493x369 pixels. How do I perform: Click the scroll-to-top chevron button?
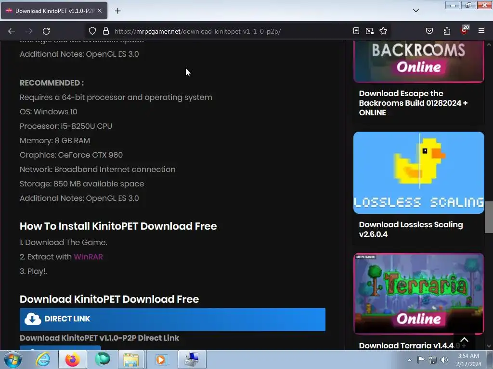click(x=464, y=340)
